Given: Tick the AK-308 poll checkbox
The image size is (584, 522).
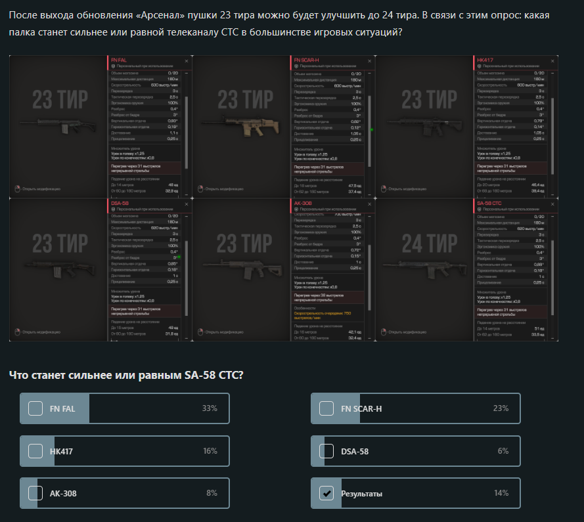Looking at the screenshot, I should 35,493.
